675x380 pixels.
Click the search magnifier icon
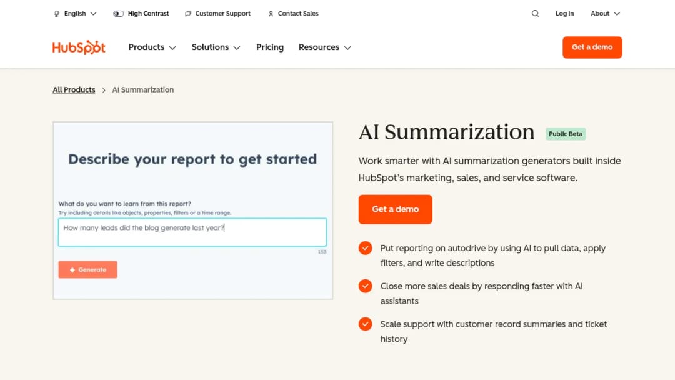pyautogui.click(x=535, y=14)
